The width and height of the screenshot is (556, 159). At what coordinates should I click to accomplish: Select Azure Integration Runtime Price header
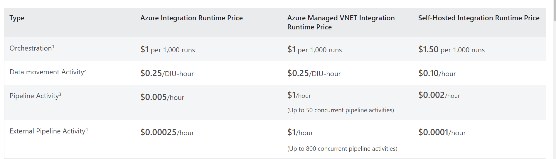point(191,18)
